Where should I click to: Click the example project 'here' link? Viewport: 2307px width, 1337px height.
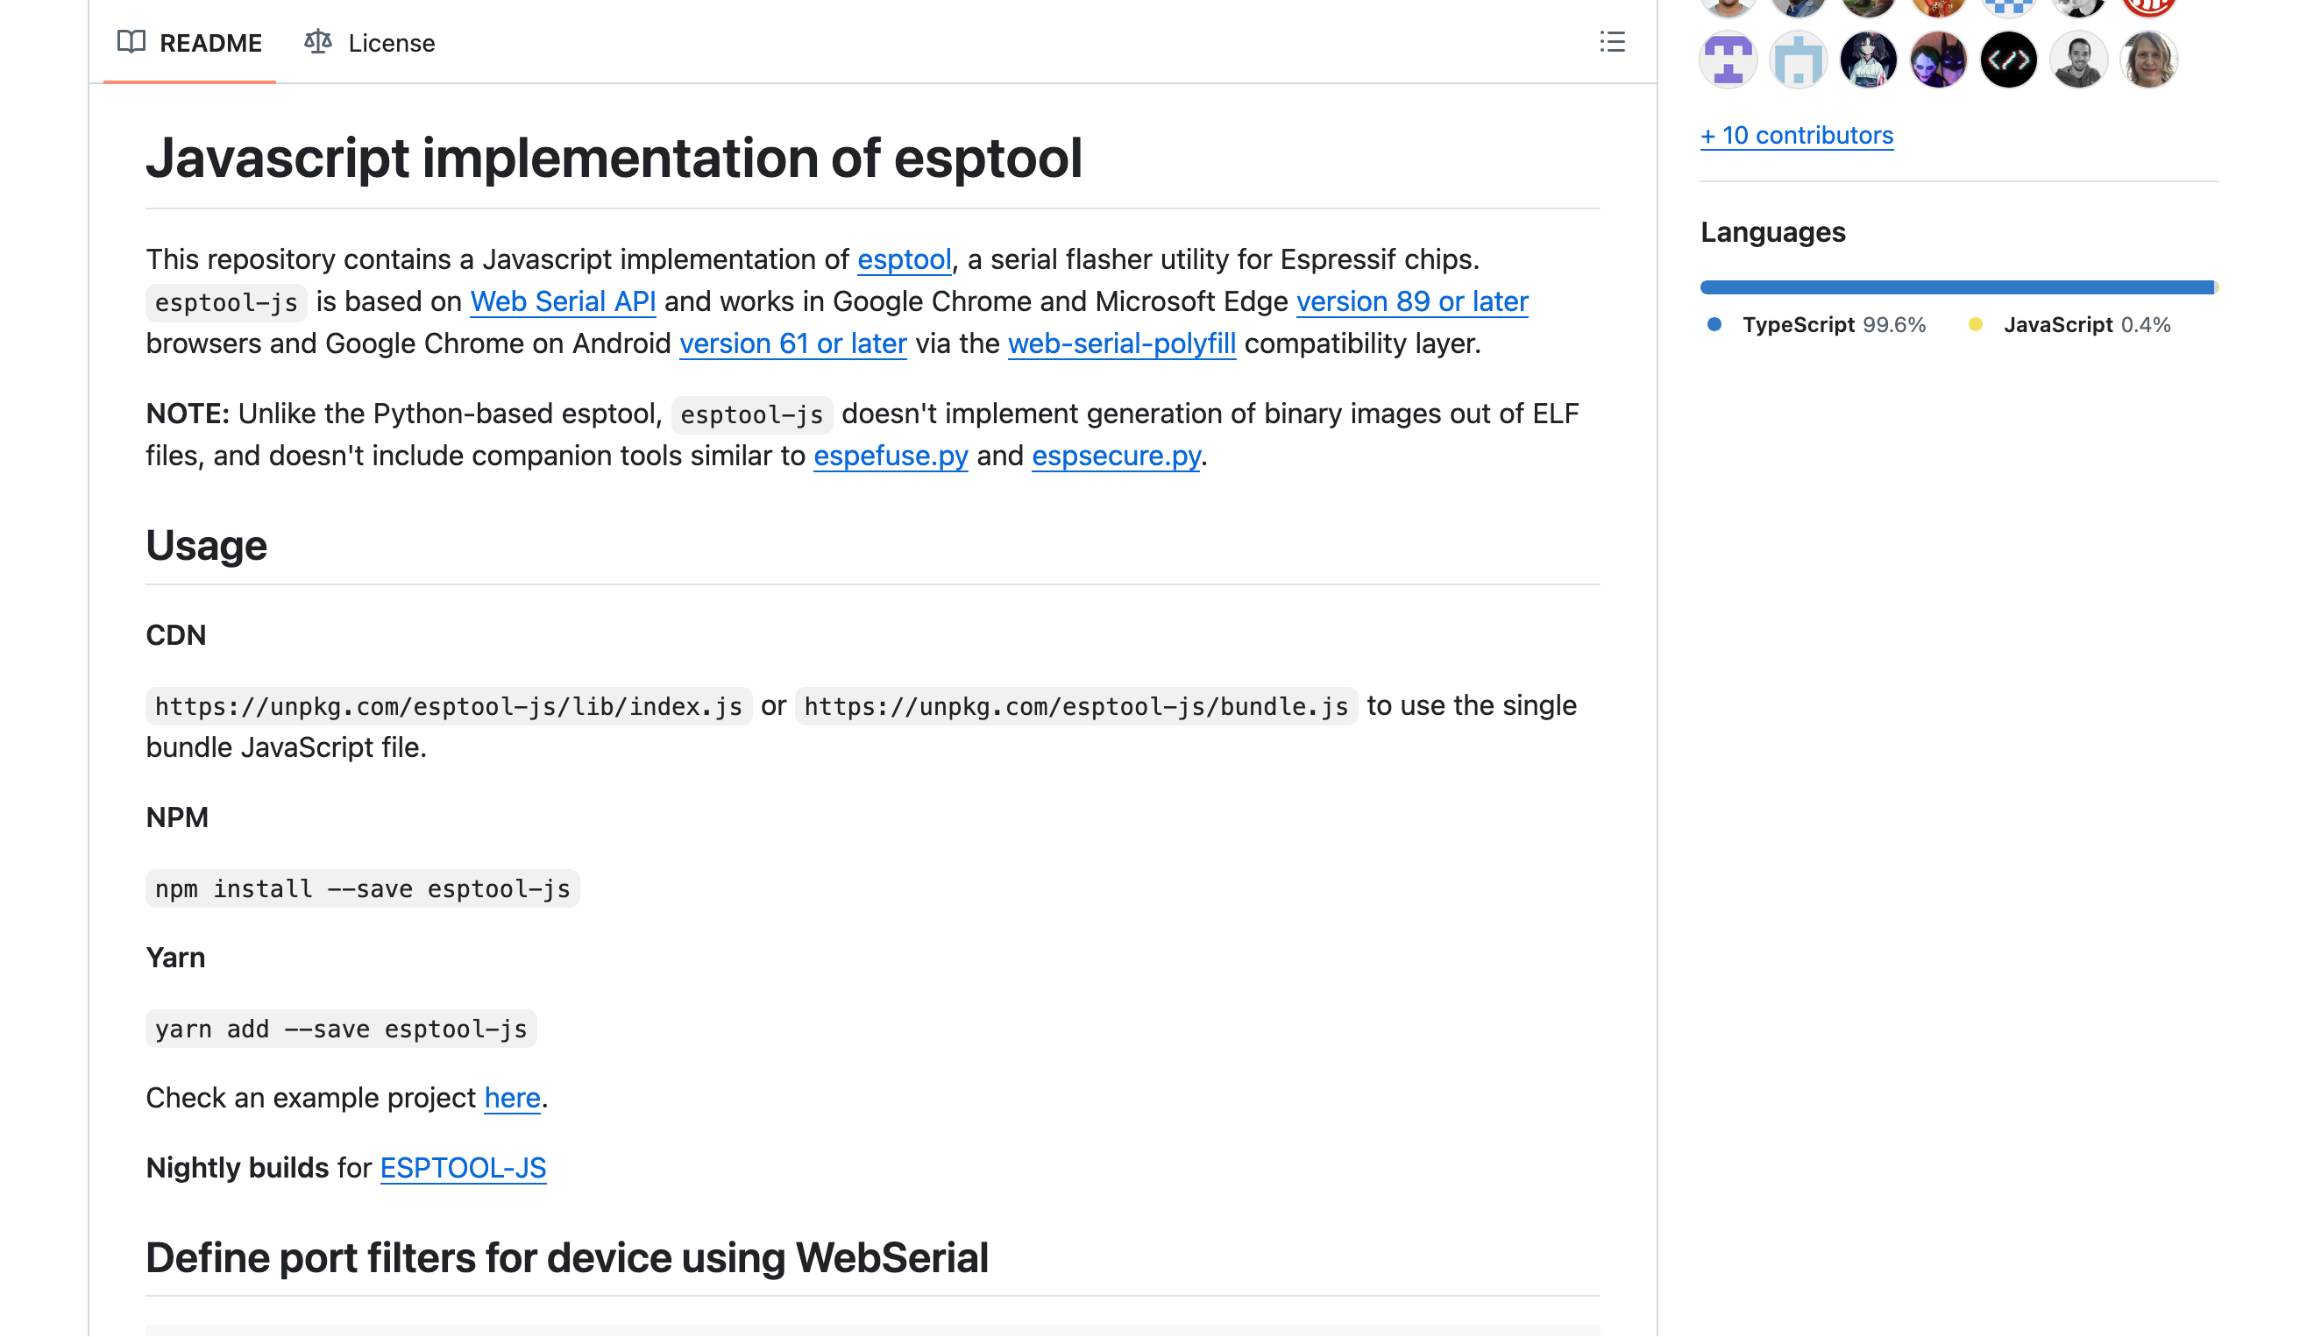coord(513,1098)
